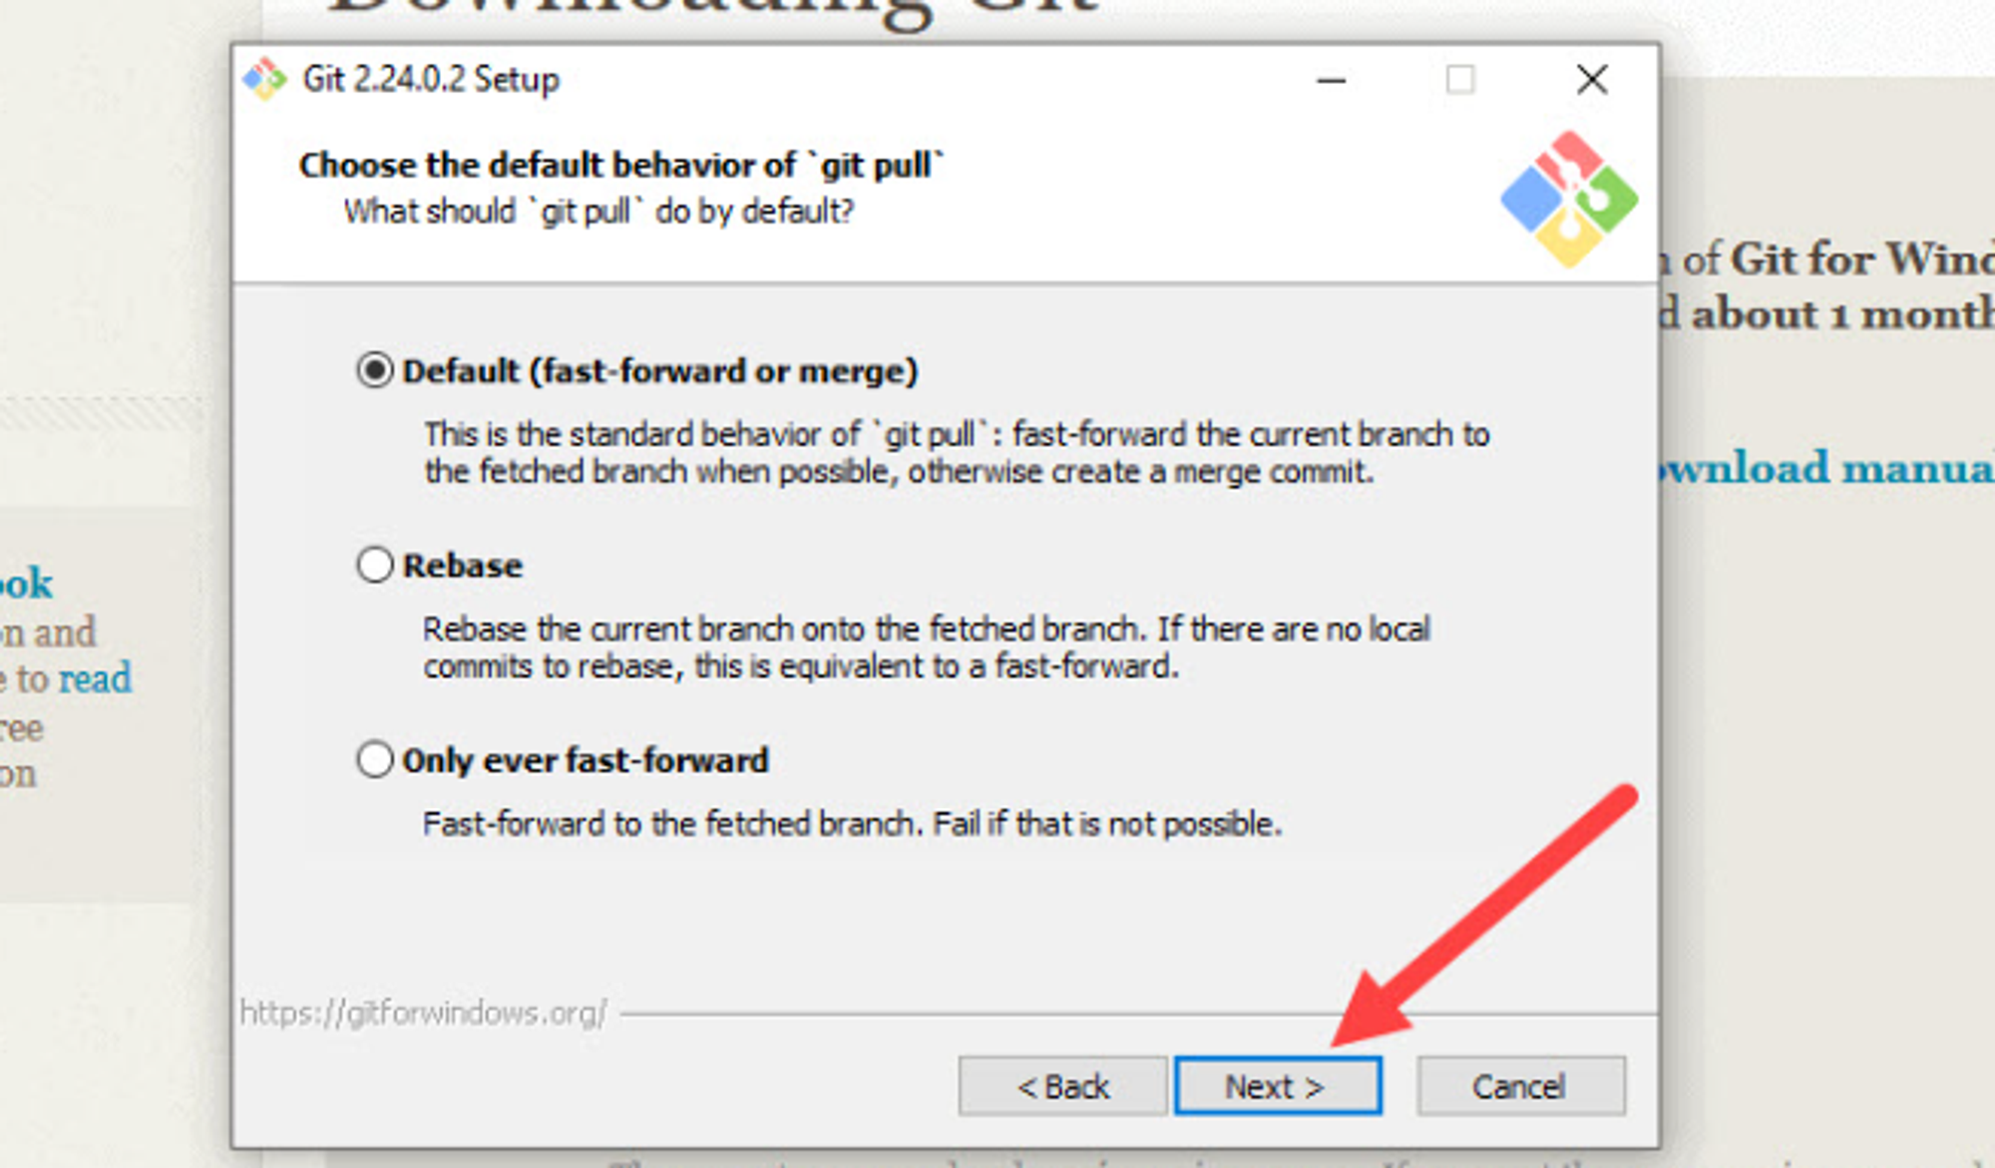Click the gitforwindows.org URL text
The image size is (1995, 1168).
pyautogui.click(x=424, y=1010)
